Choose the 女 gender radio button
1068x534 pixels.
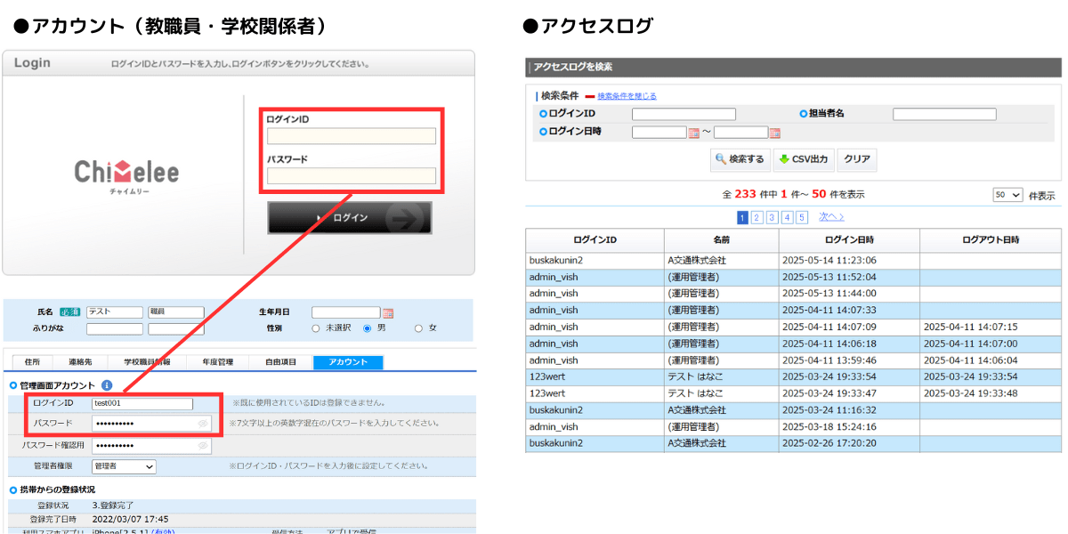click(418, 328)
